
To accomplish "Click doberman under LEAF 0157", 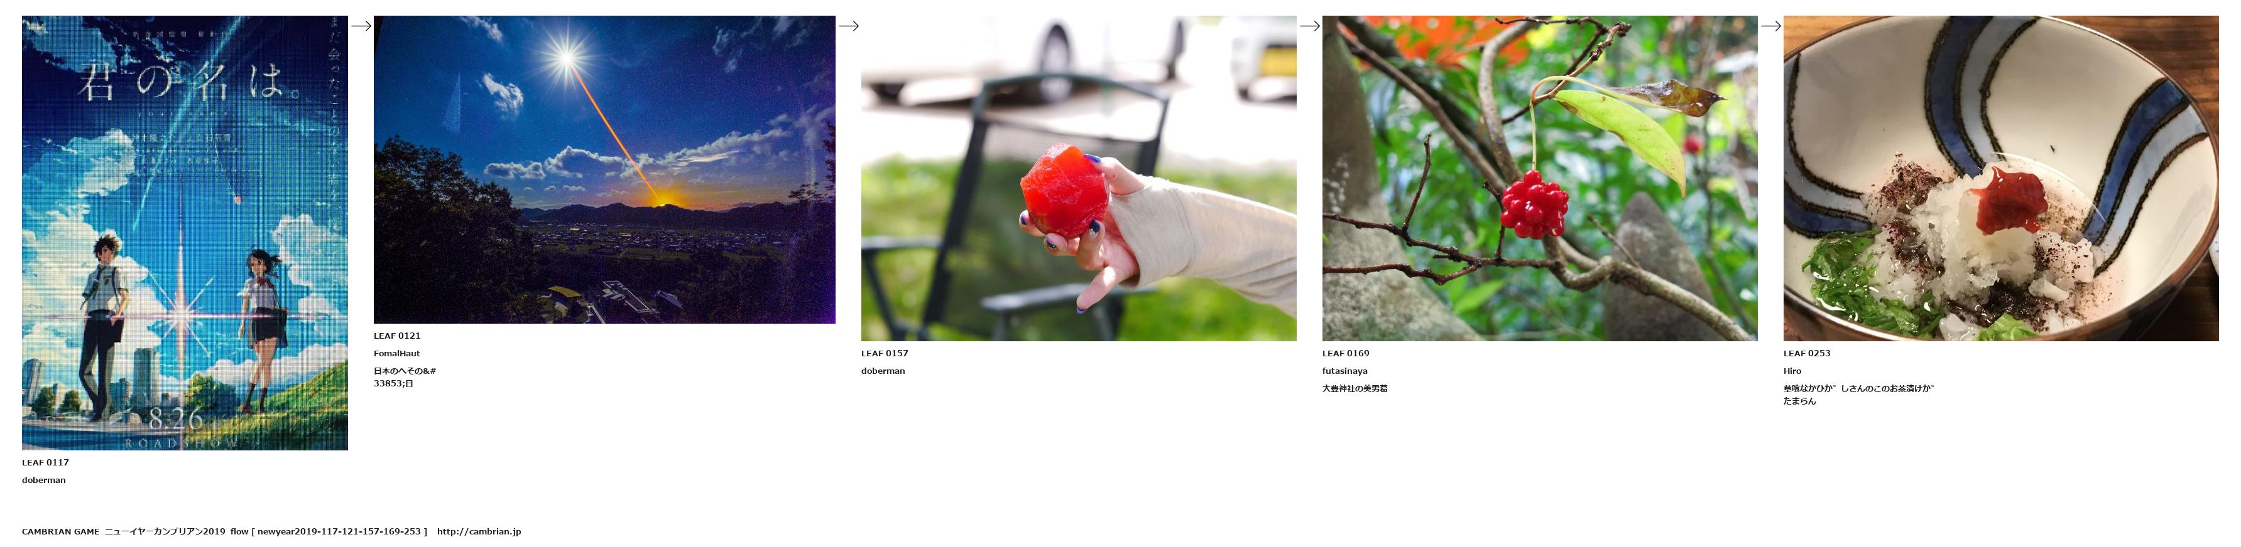I will tap(883, 371).
